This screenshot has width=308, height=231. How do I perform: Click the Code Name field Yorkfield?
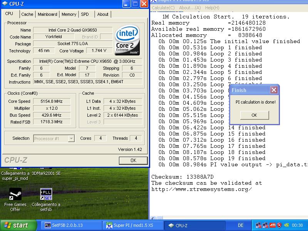point(54,37)
